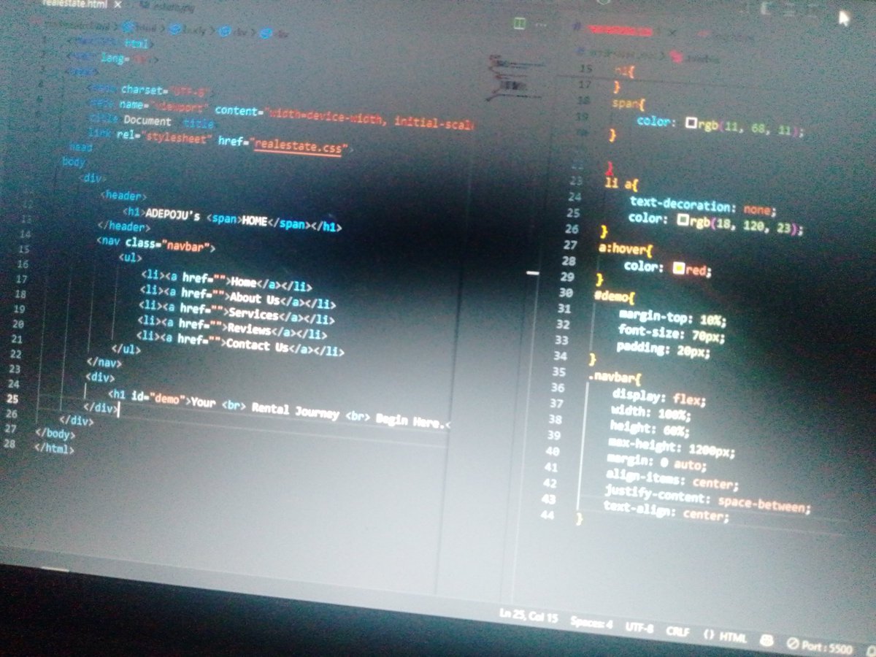This screenshot has height=657, width=876.
Task: Click the Contact Us list item line
Action: (240, 343)
